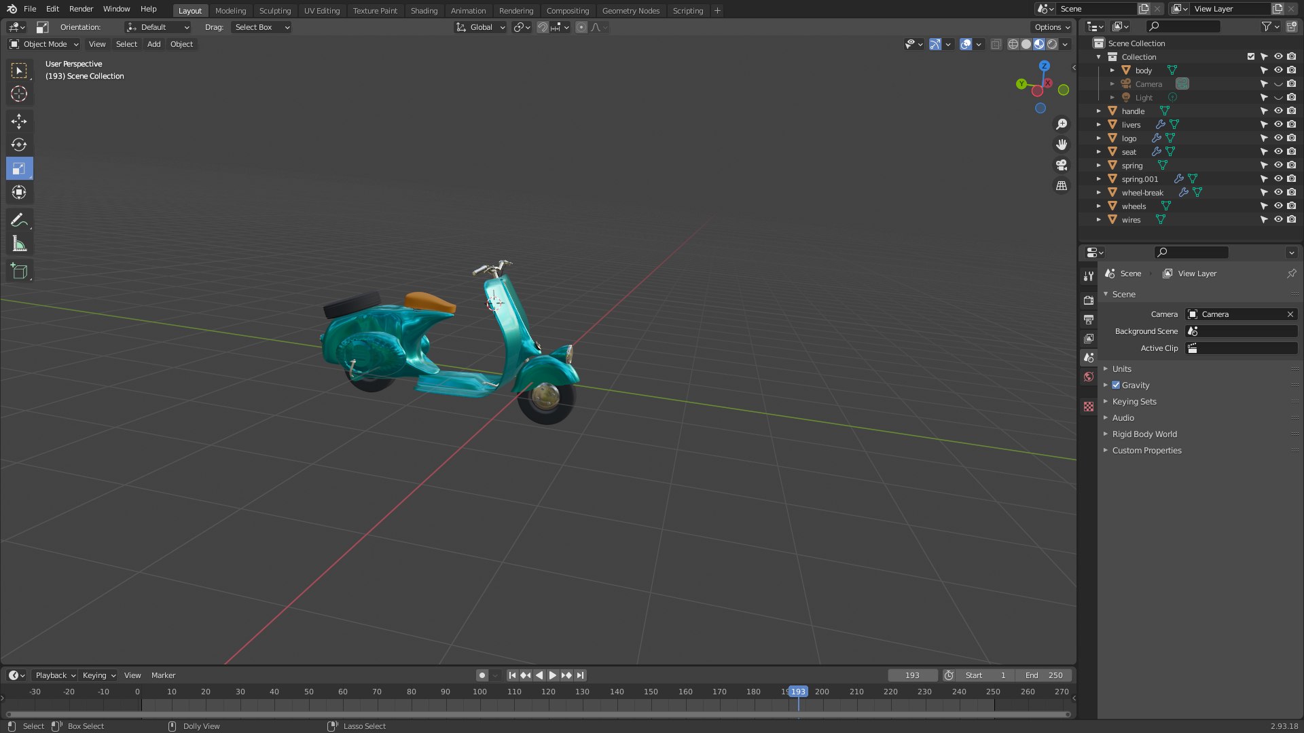This screenshot has width=1304, height=733.
Task: Click the timeline horizontal scrollbar
Action: click(538, 714)
